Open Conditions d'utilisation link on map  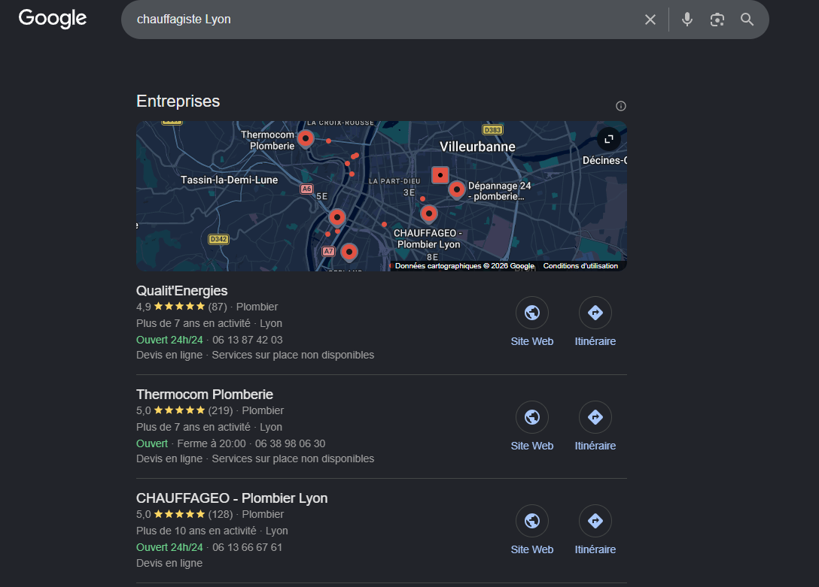coord(580,266)
